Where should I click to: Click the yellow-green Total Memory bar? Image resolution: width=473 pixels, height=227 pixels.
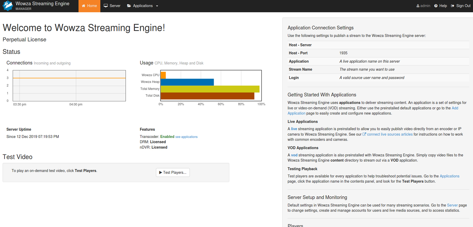[210, 89]
